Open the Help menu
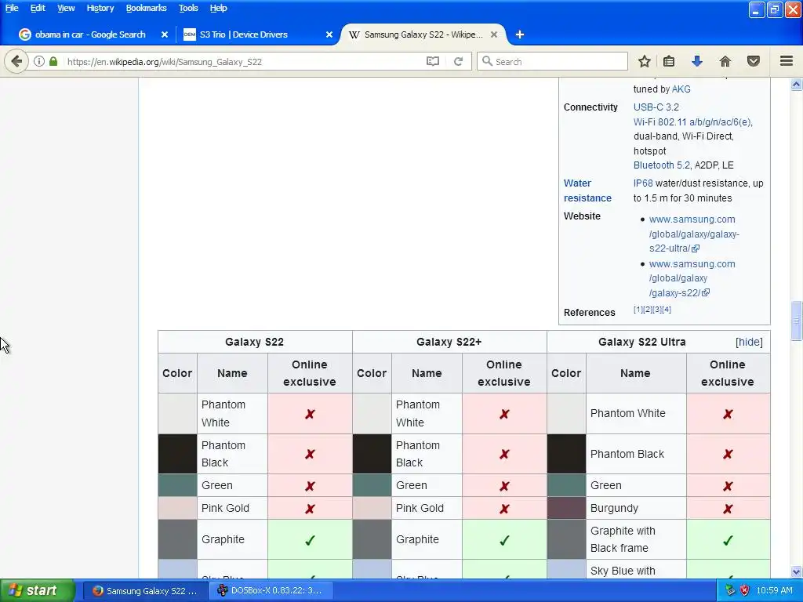 pos(219,8)
